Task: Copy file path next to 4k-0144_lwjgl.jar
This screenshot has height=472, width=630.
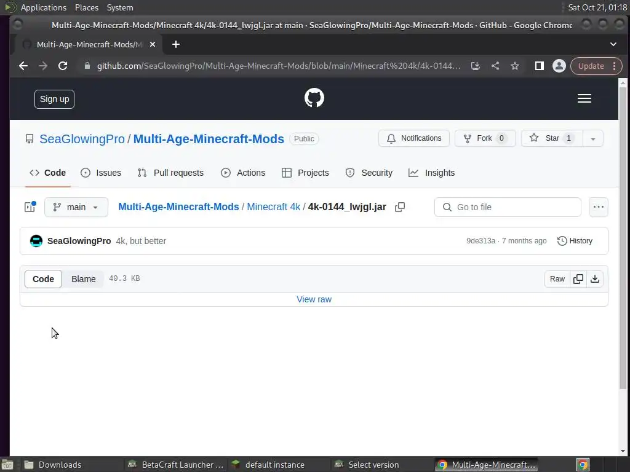Action: (399, 207)
